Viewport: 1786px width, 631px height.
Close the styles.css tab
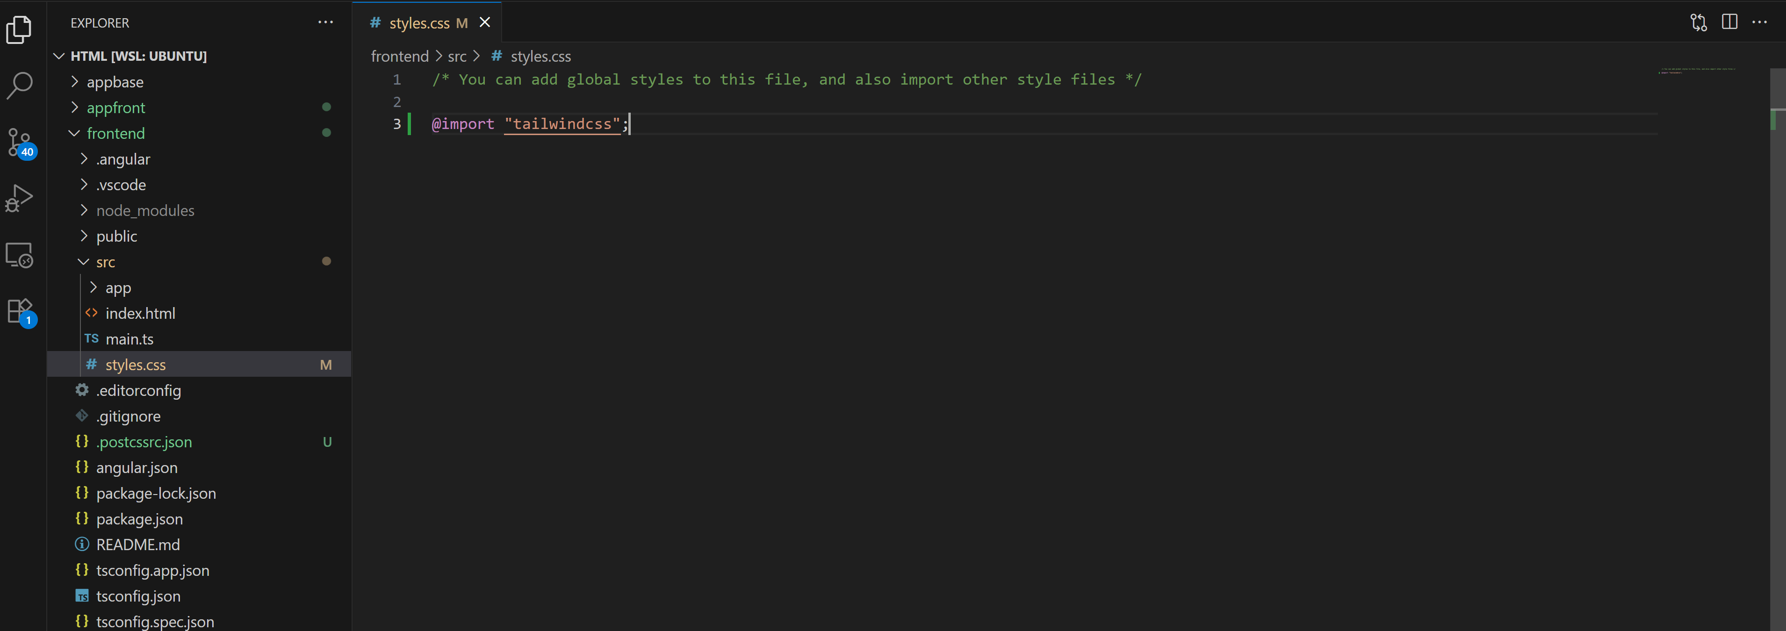click(485, 22)
